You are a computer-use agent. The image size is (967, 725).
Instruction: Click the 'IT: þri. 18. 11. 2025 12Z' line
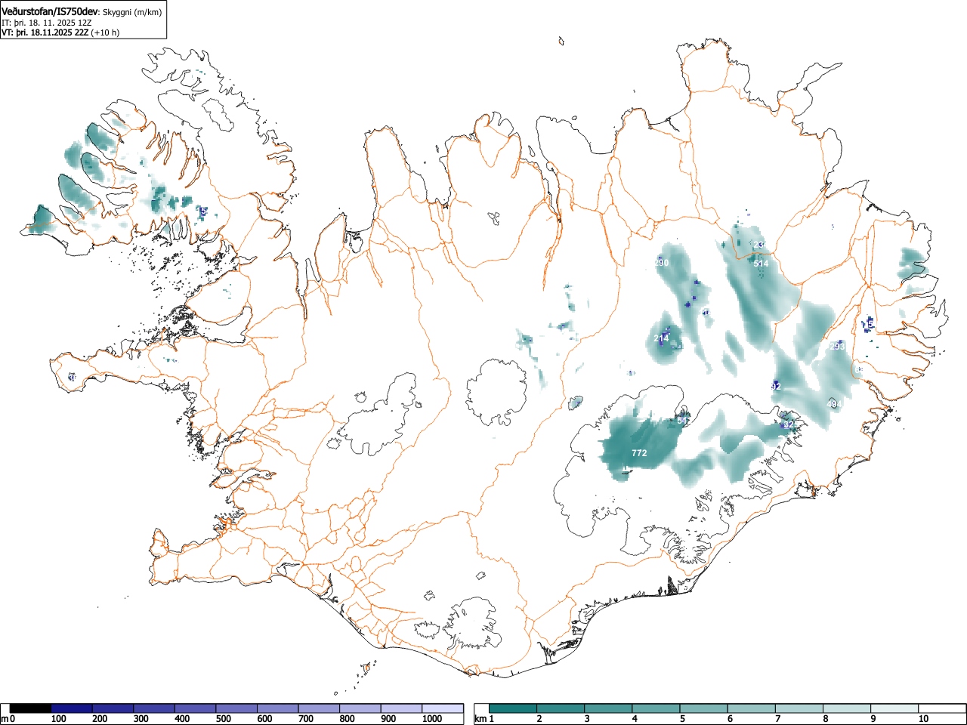point(47,23)
